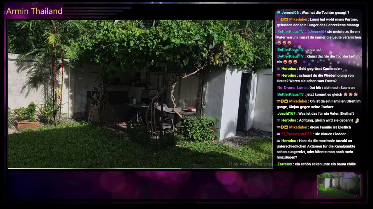Click the message 'ja danach'
The height and width of the screenshot is (209, 373).
314,50
